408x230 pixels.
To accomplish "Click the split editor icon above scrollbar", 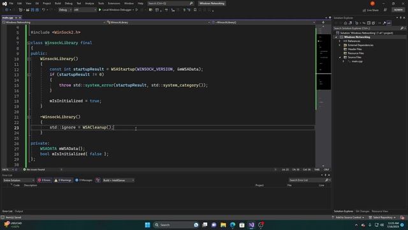I will 323,22.
